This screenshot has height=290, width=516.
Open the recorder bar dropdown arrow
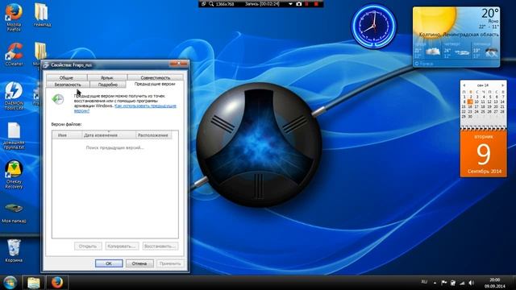coord(290,4)
